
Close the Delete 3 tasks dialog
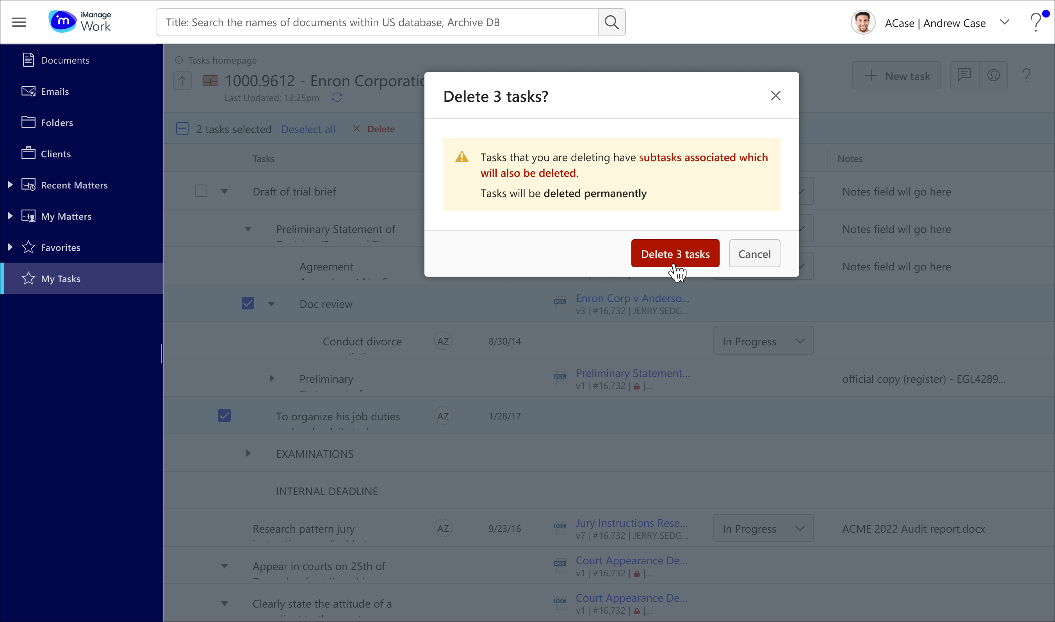click(775, 96)
